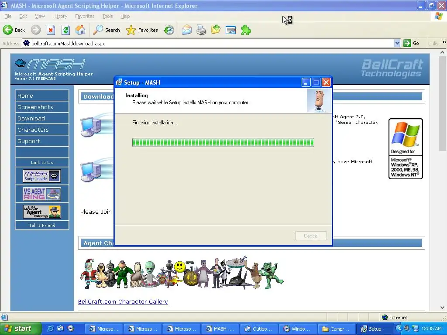Expand hidden tray icons arrow
Screen dimensions: 447x335
click(399, 328)
